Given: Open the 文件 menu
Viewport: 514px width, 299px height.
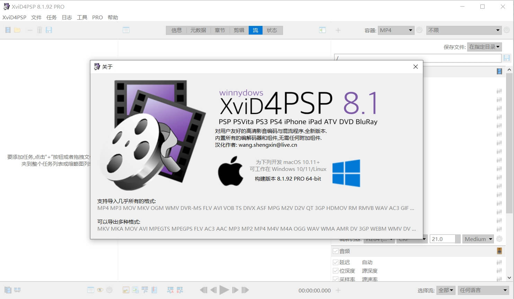Looking at the screenshot, I should click(36, 17).
